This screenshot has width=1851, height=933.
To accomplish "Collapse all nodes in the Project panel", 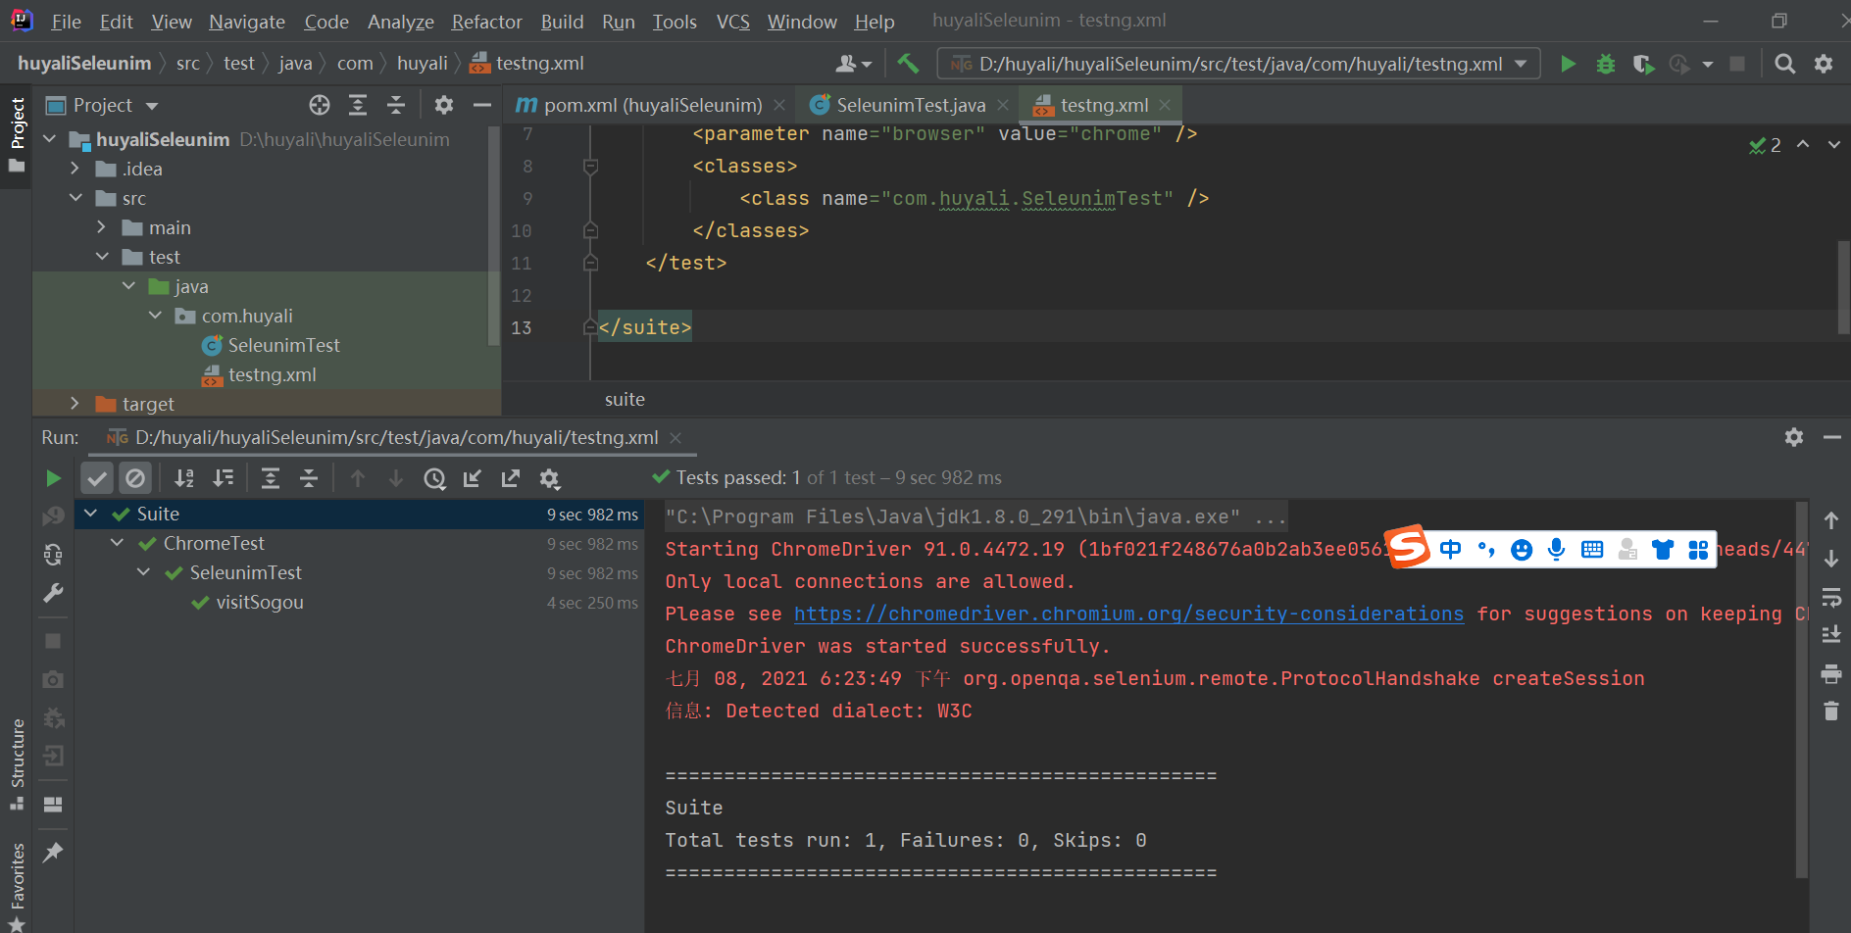I will tap(396, 105).
